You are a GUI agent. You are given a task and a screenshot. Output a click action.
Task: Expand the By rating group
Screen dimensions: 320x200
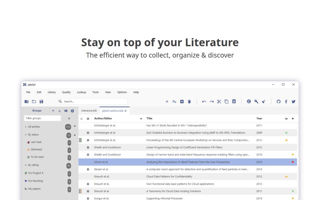click(x=26, y=165)
